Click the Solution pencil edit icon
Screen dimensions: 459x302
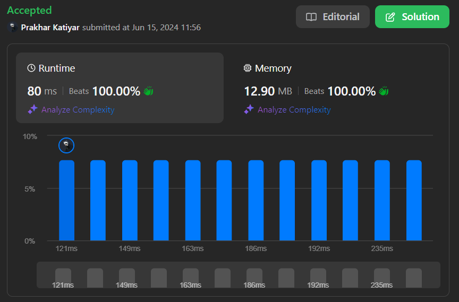390,17
